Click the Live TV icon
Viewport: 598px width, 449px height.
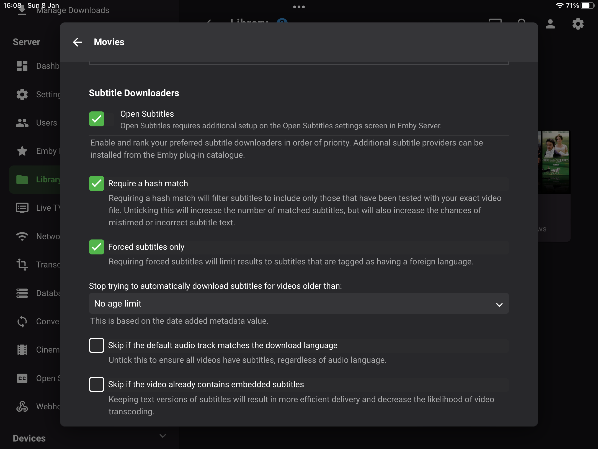[22, 208]
